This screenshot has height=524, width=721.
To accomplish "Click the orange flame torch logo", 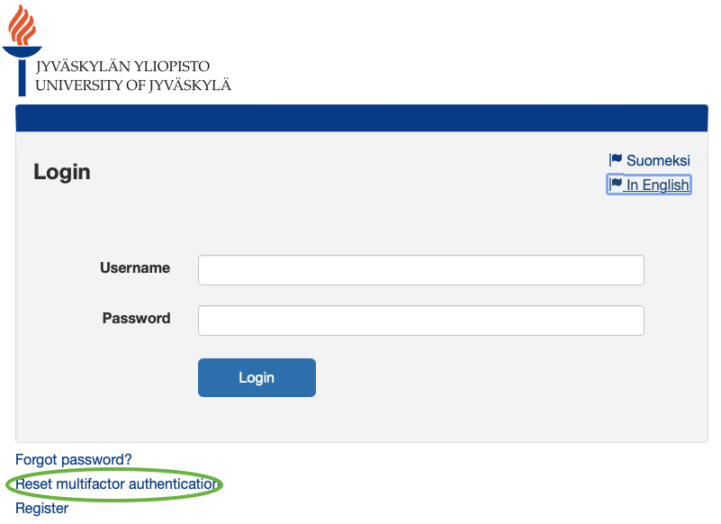I will click(22, 25).
